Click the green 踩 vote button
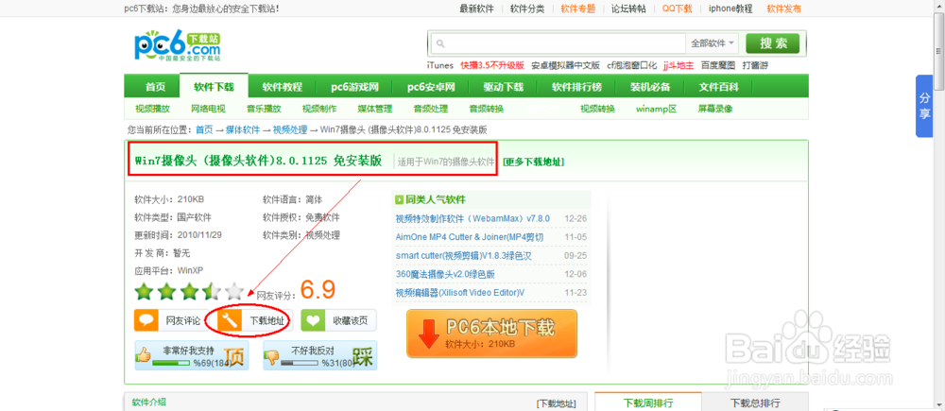Screen dimensions: 945x411 (363, 357)
